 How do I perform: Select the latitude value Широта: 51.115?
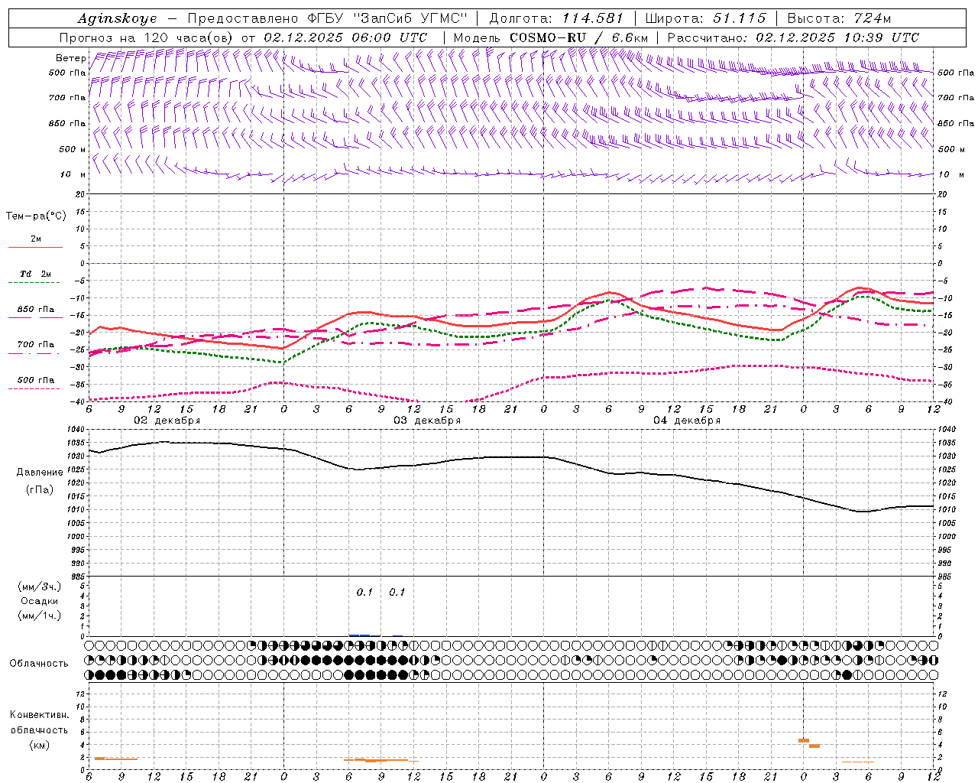tap(706, 18)
